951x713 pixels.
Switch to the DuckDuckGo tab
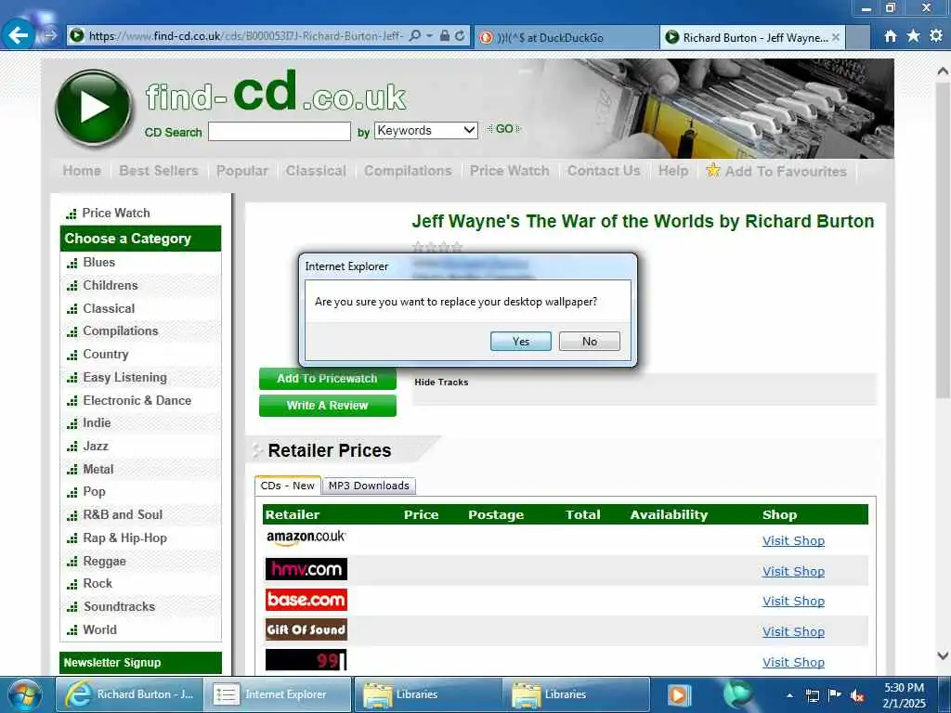567,37
